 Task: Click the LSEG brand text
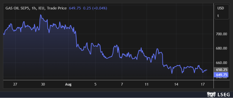click(x=224, y=95)
